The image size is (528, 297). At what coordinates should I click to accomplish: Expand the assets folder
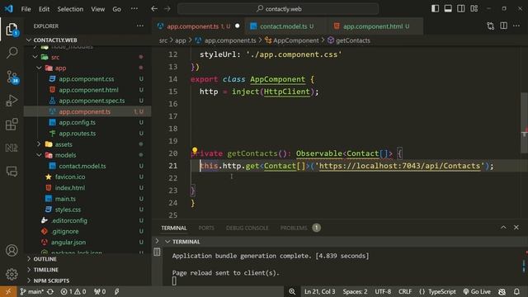(x=39, y=144)
